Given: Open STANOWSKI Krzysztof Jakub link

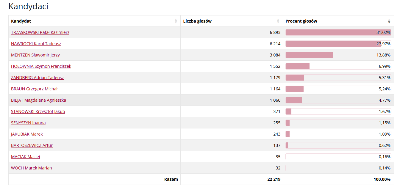Looking at the screenshot, I should pyautogui.click(x=38, y=111).
